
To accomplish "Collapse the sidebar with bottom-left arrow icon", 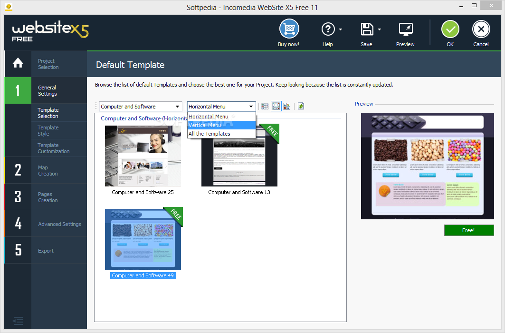I will 18,321.
